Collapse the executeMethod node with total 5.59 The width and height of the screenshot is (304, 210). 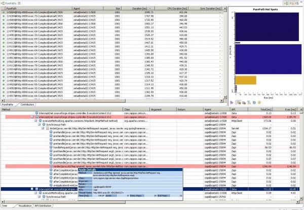pos(36,193)
